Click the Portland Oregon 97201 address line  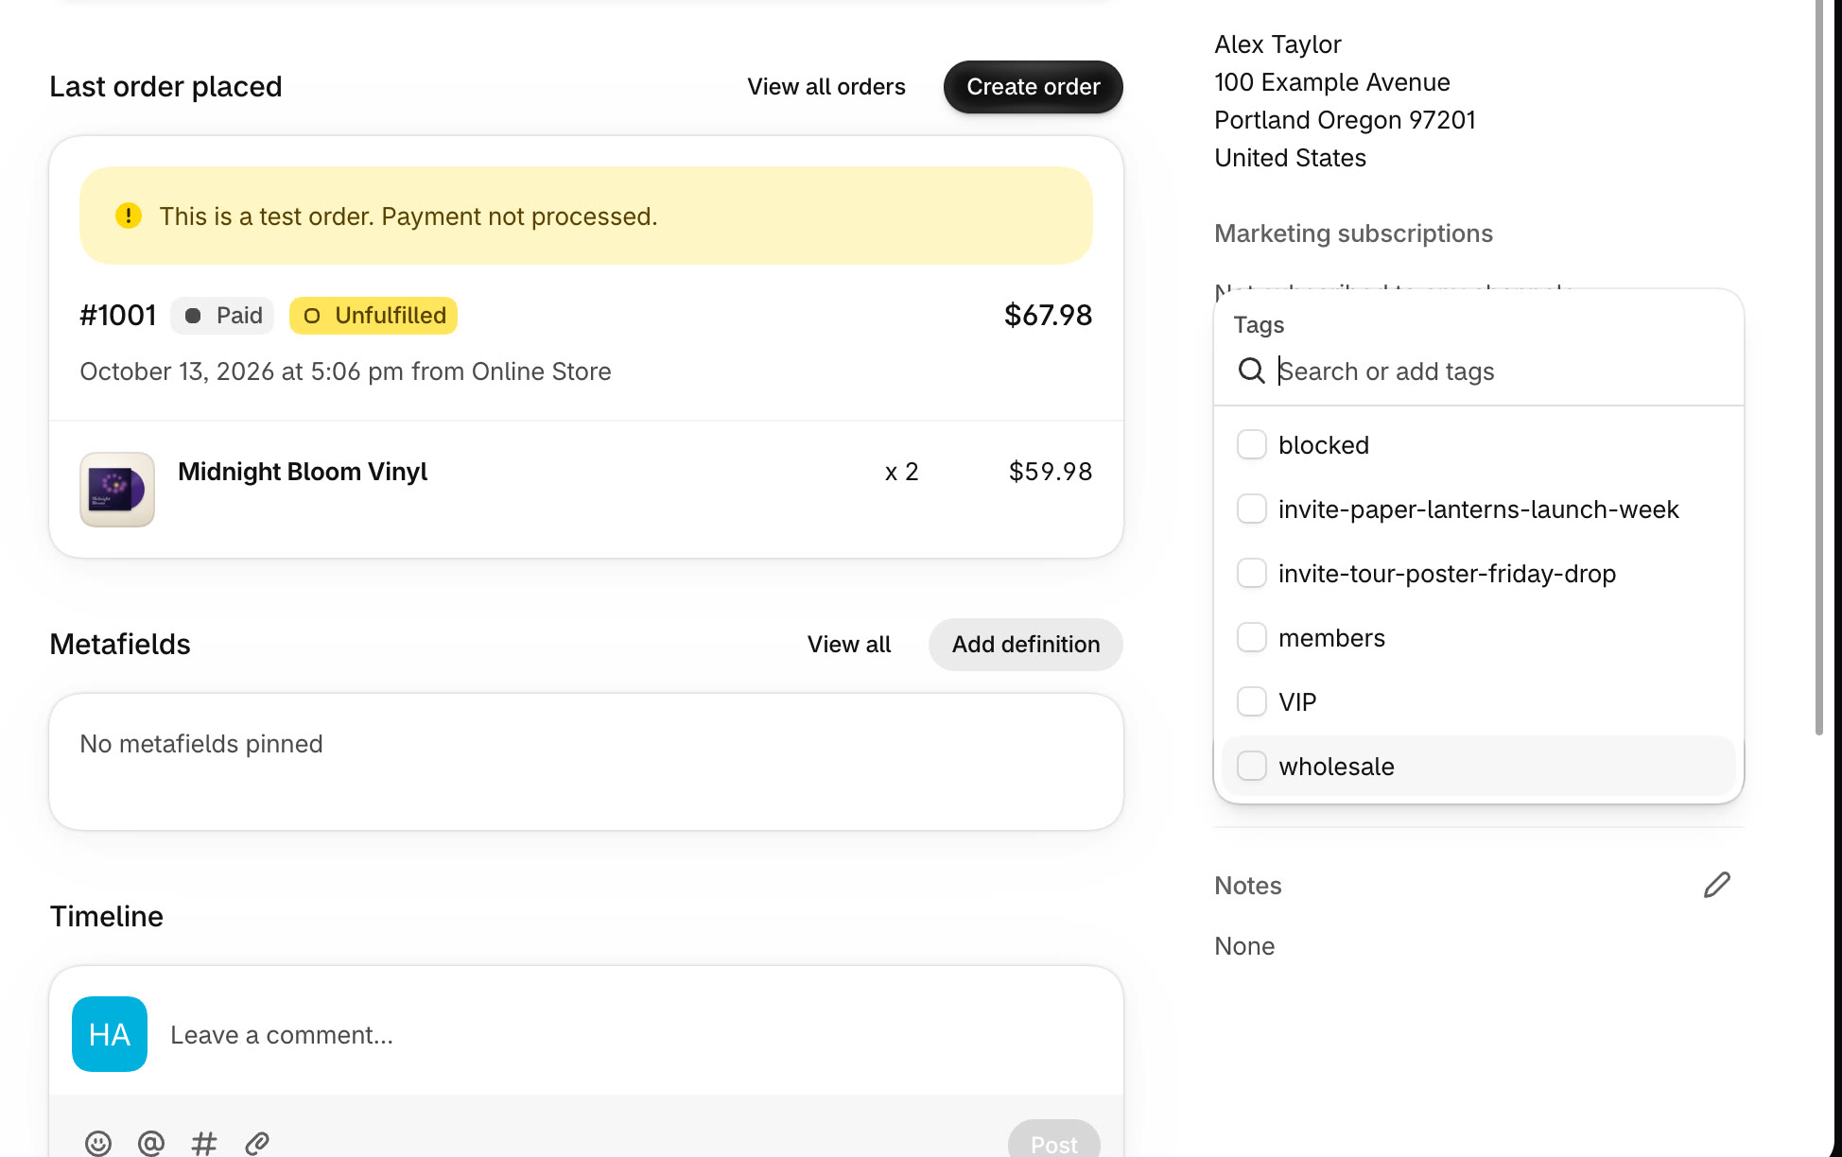(1345, 120)
